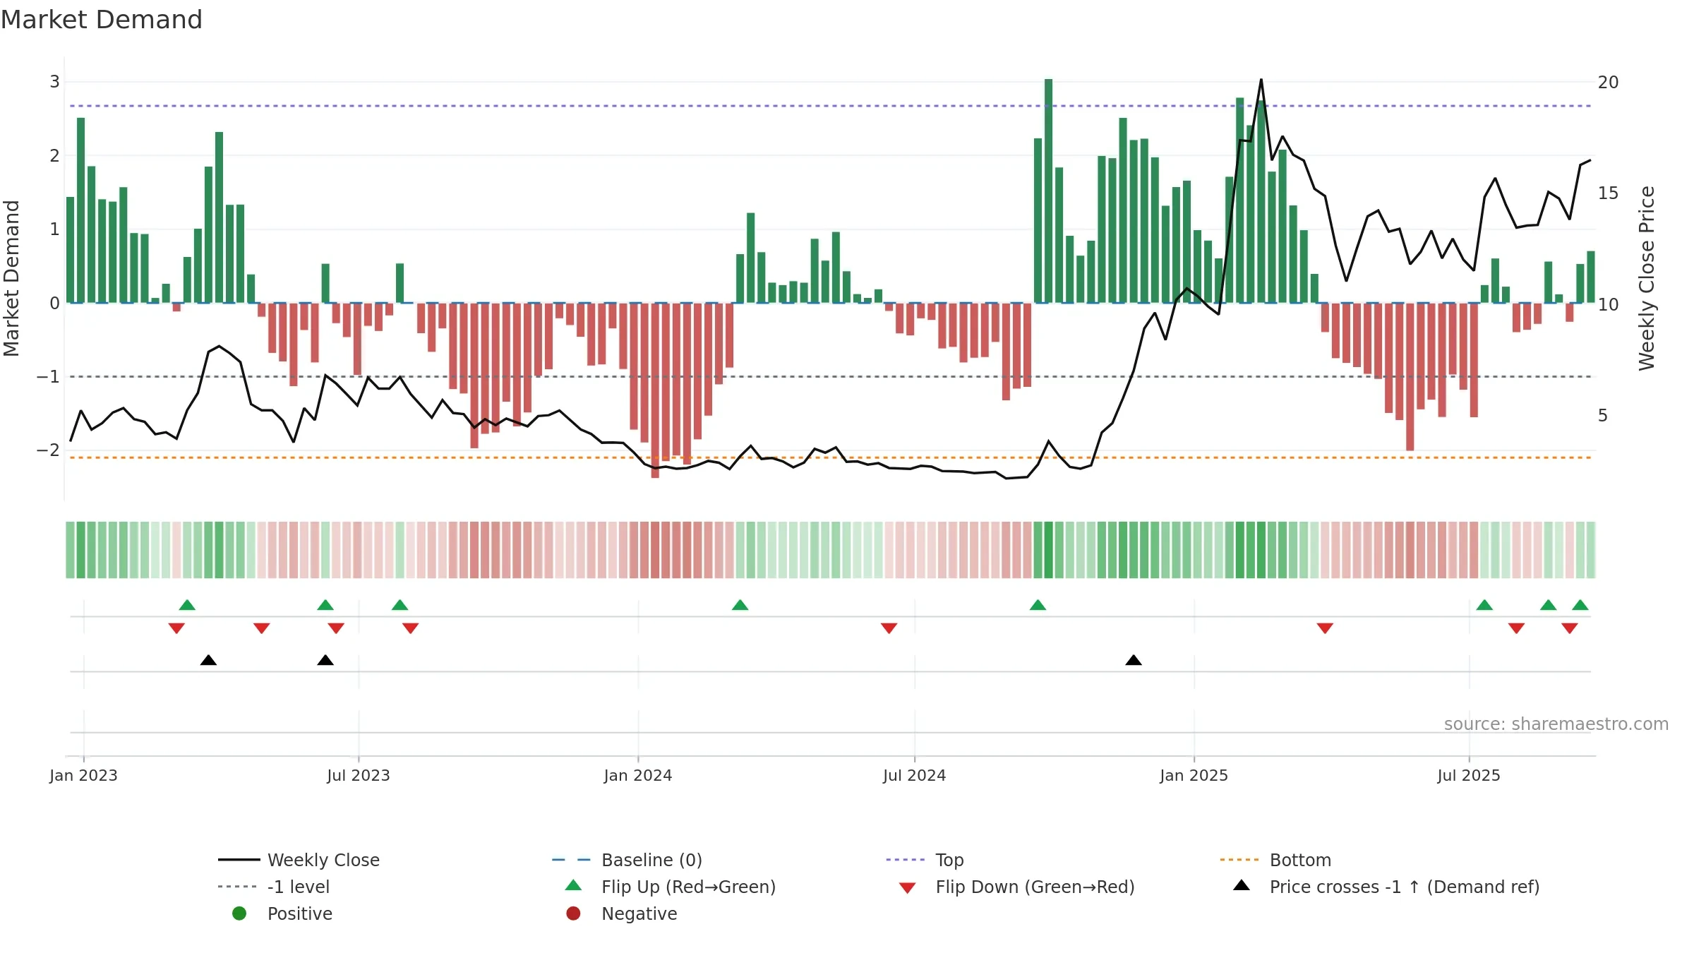Click the green Positive legend circle
The width and height of the screenshot is (1694, 953).
tap(239, 913)
